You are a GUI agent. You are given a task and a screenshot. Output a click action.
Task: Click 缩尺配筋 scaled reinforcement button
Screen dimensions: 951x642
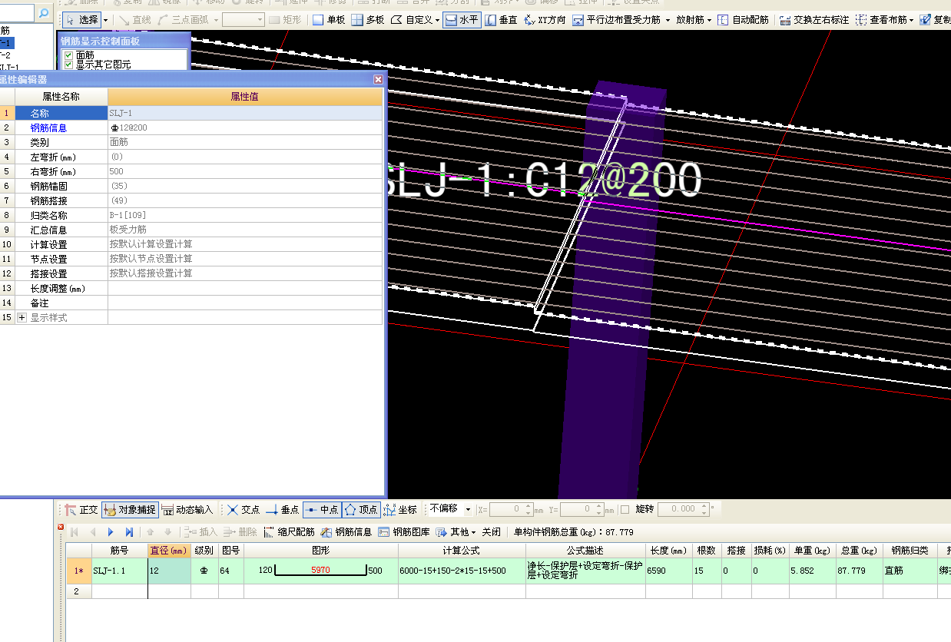pyautogui.click(x=289, y=531)
